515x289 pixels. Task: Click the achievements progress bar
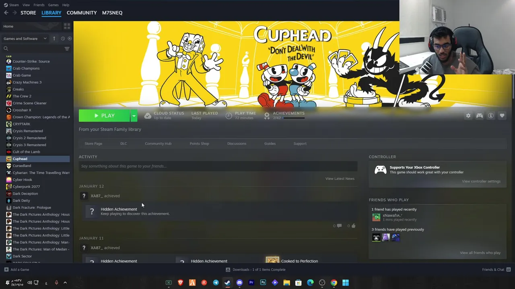point(293,118)
